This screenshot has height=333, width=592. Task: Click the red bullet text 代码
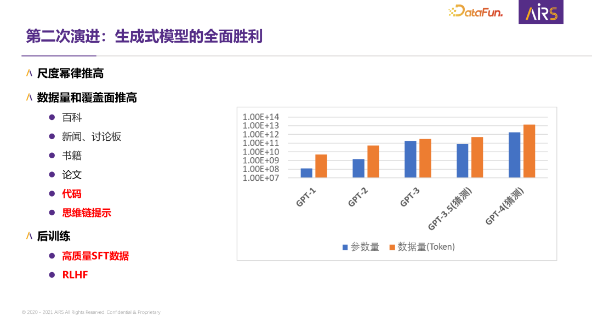pyautogui.click(x=72, y=194)
